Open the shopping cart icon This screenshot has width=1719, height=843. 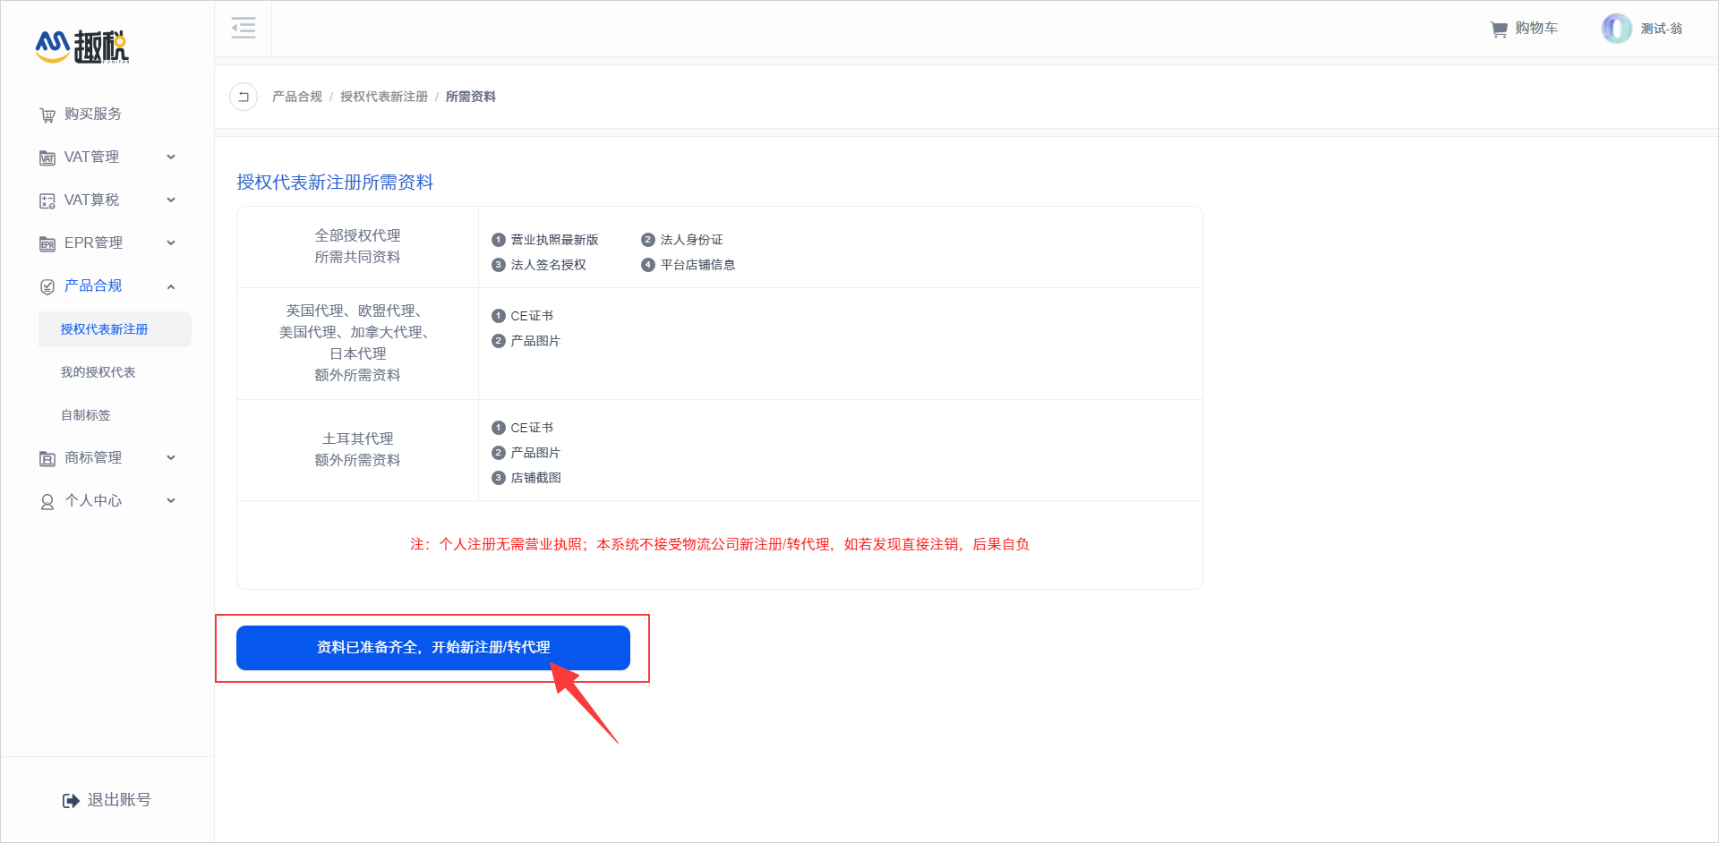coord(1499,30)
